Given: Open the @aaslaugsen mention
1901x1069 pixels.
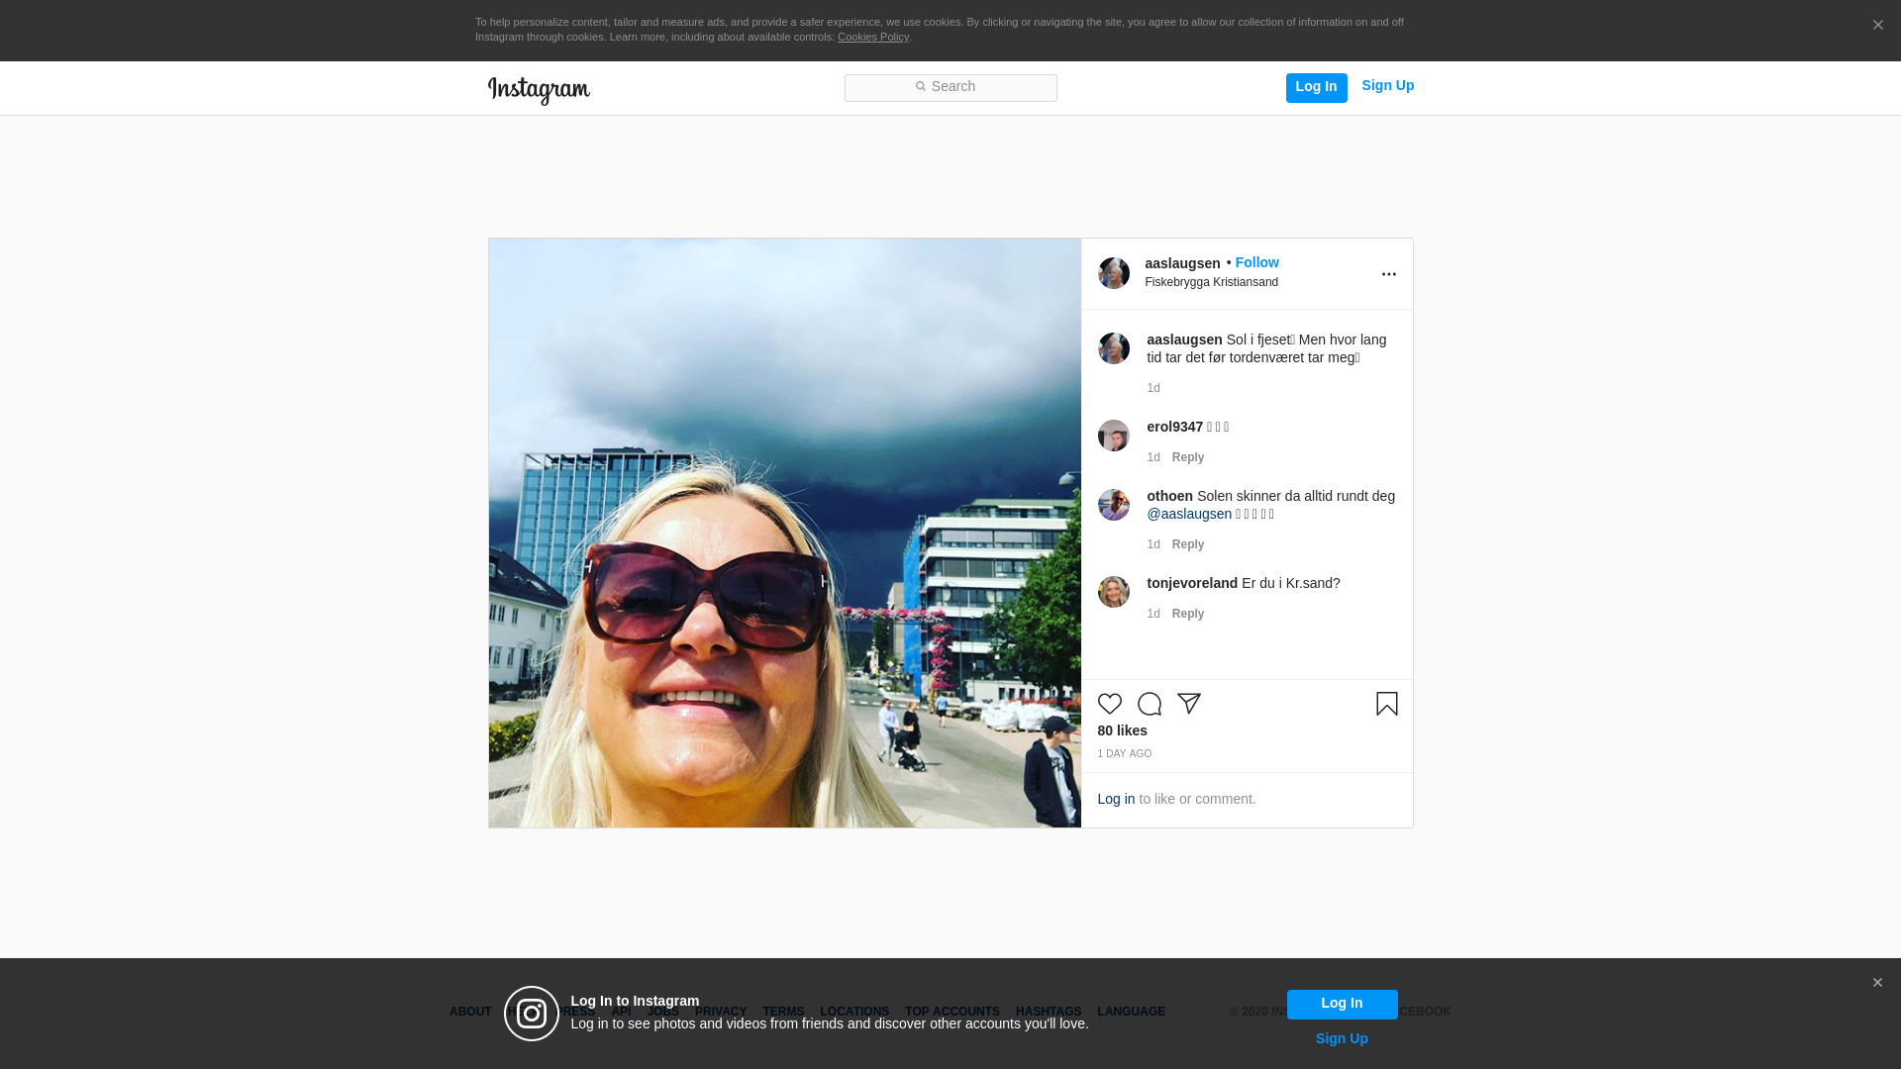Looking at the screenshot, I should (x=1189, y=514).
